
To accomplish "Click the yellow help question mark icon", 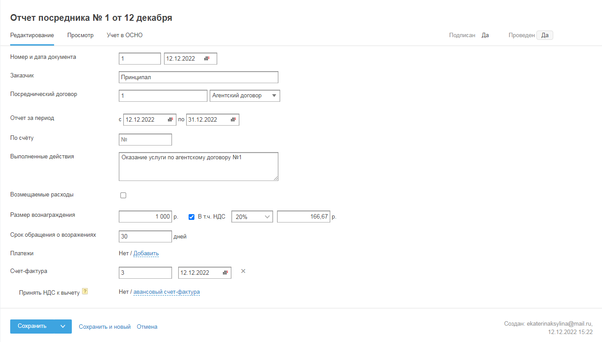I will point(85,292).
